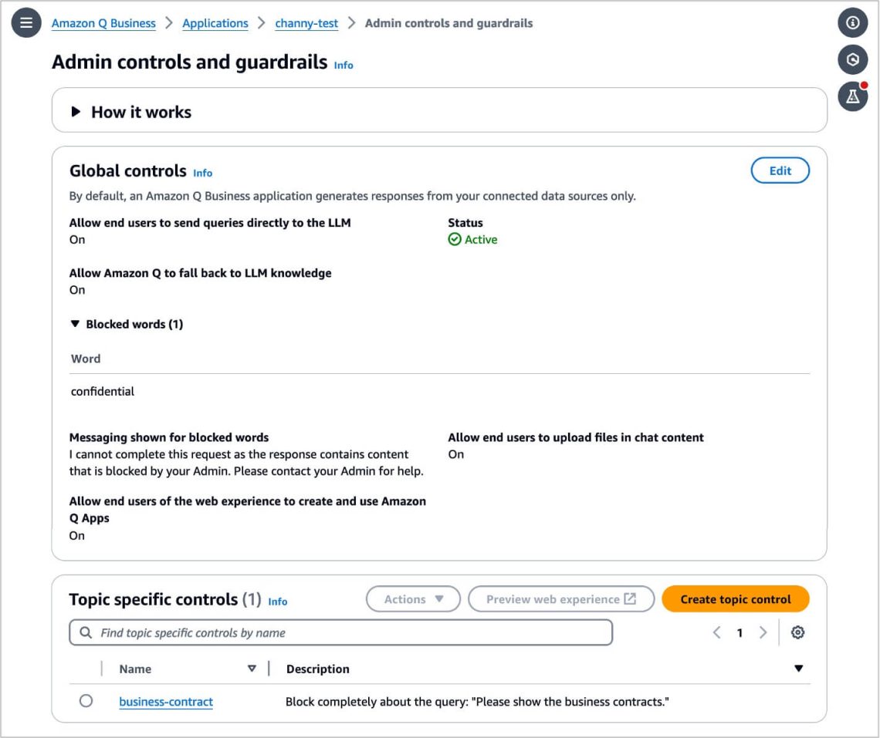Navigate to channy-test via breadcrumb

point(306,23)
